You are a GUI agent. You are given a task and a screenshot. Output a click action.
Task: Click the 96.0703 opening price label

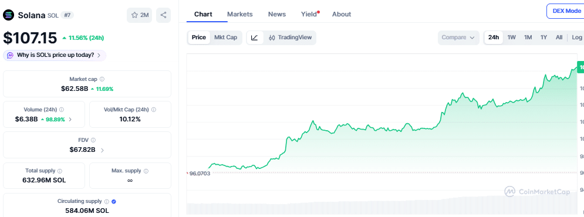tap(200, 173)
